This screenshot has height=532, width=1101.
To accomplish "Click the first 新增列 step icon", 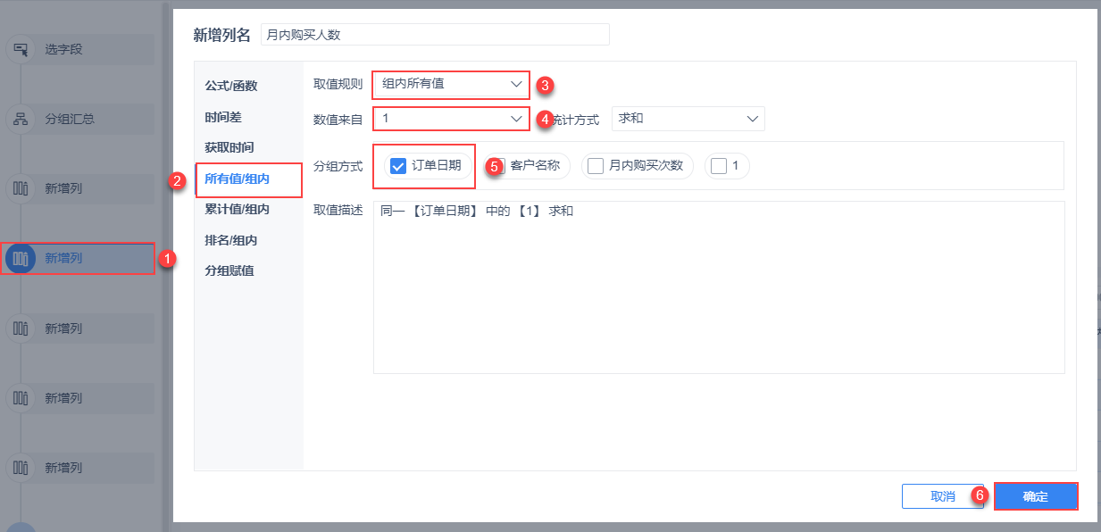I will [20, 188].
